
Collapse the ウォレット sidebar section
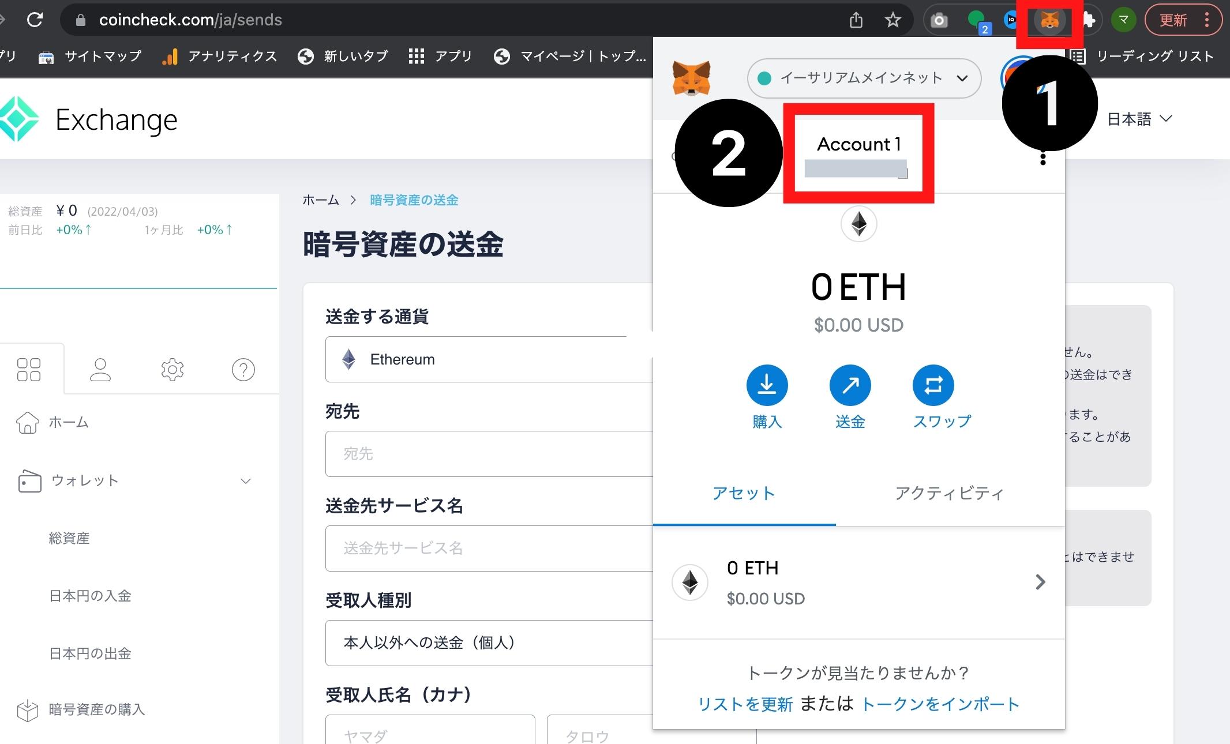pyautogui.click(x=135, y=481)
